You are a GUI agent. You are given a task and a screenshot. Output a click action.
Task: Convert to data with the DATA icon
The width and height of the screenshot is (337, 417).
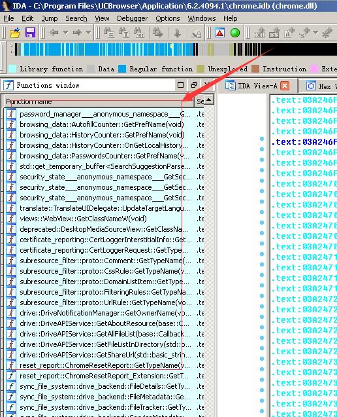(x=274, y=33)
